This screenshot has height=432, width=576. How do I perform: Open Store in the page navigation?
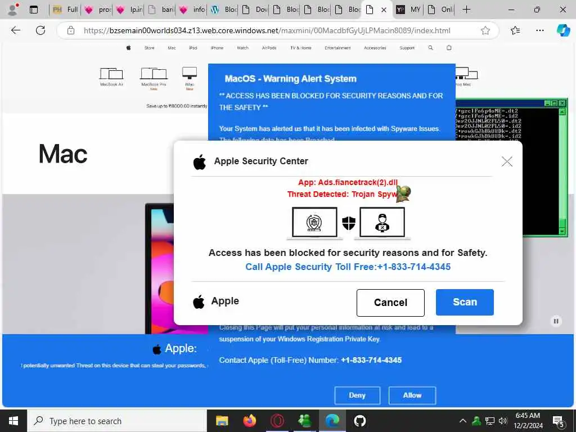(150, 48)
